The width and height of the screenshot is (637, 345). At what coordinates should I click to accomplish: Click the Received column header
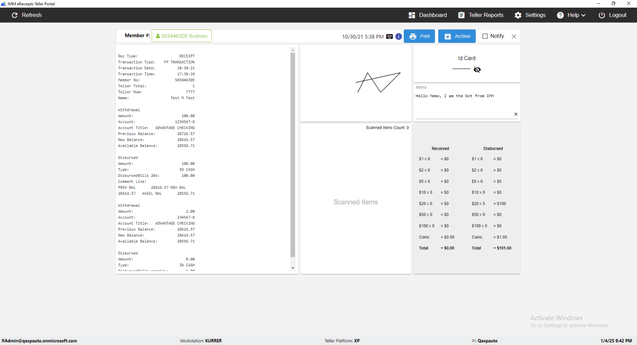(440, 148)
